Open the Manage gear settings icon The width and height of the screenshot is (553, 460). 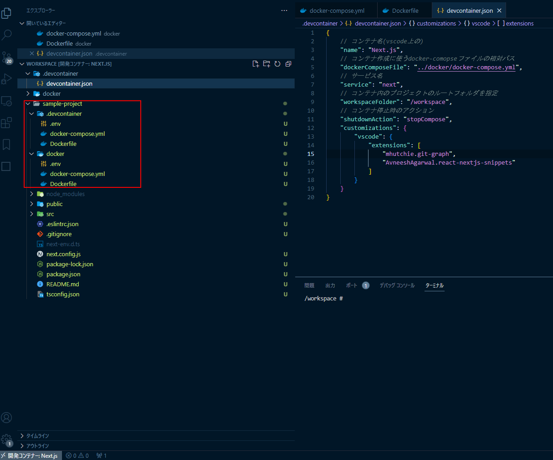pos(7,440)
